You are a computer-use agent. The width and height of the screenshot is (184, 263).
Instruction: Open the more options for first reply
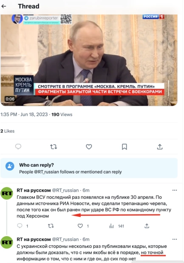(x=175, y=190)
